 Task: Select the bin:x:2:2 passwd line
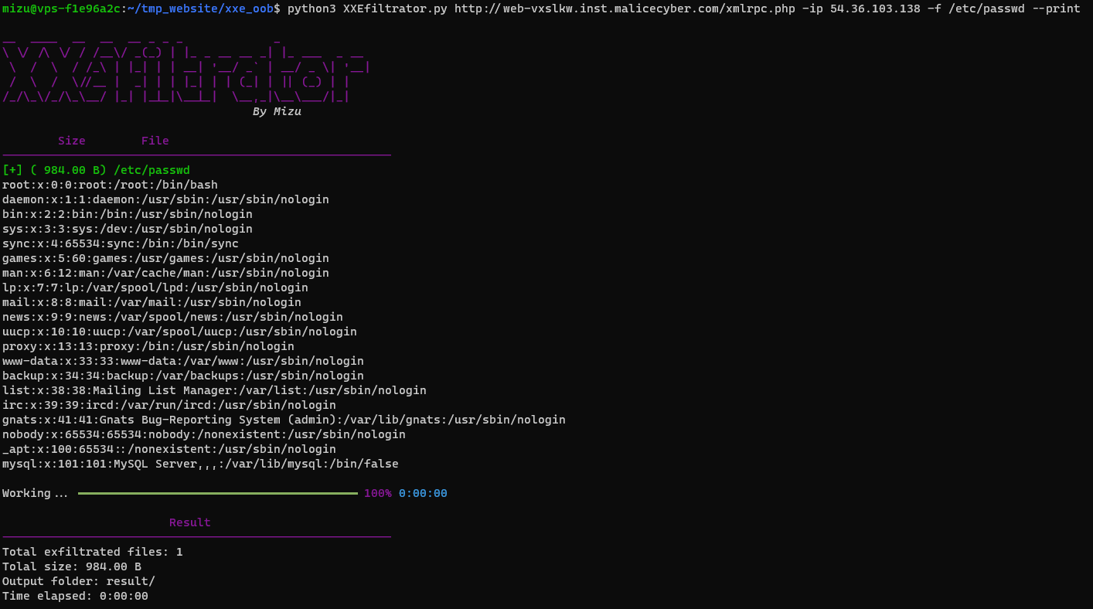[x=128, y=214]
